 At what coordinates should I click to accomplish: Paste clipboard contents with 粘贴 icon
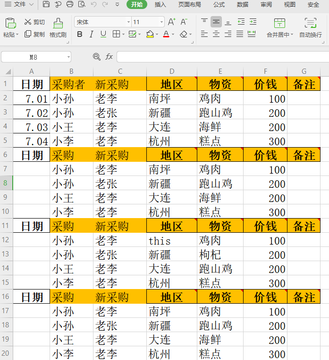(x=10, y=23)
